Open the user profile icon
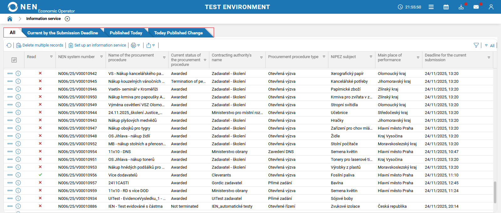The width and height of the screenshot is (501, 213). (491, 7)
